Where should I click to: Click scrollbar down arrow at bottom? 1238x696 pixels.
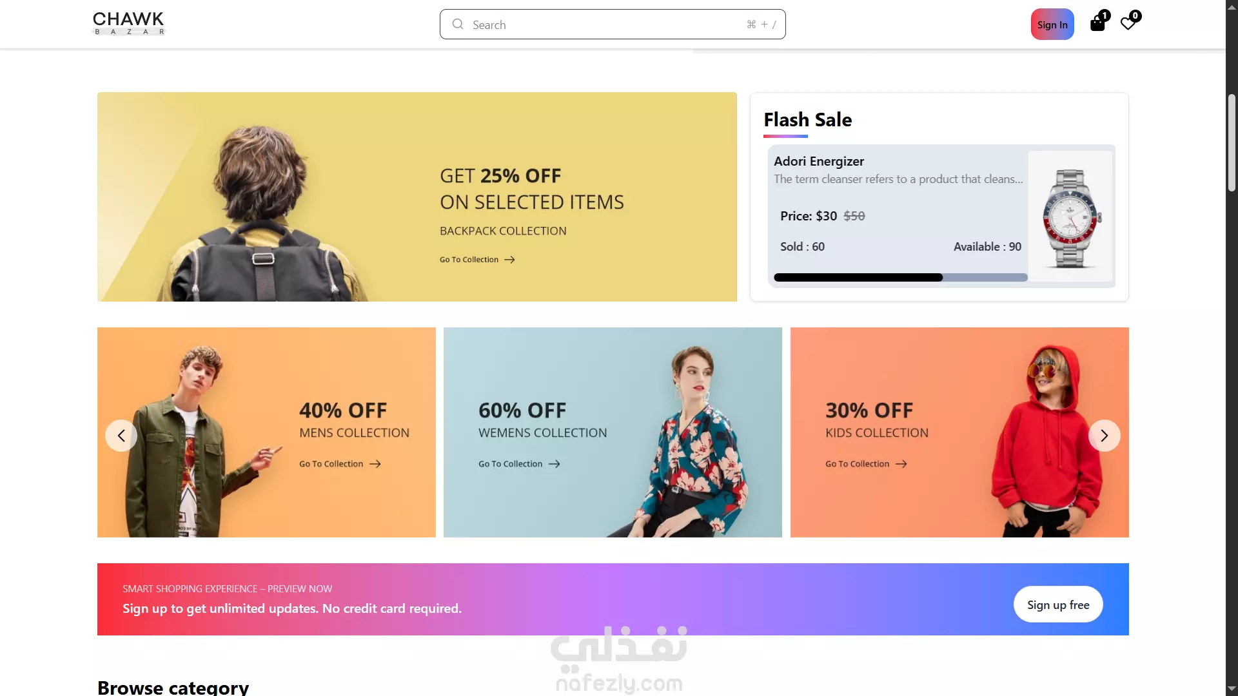[x=1232, y=689]
